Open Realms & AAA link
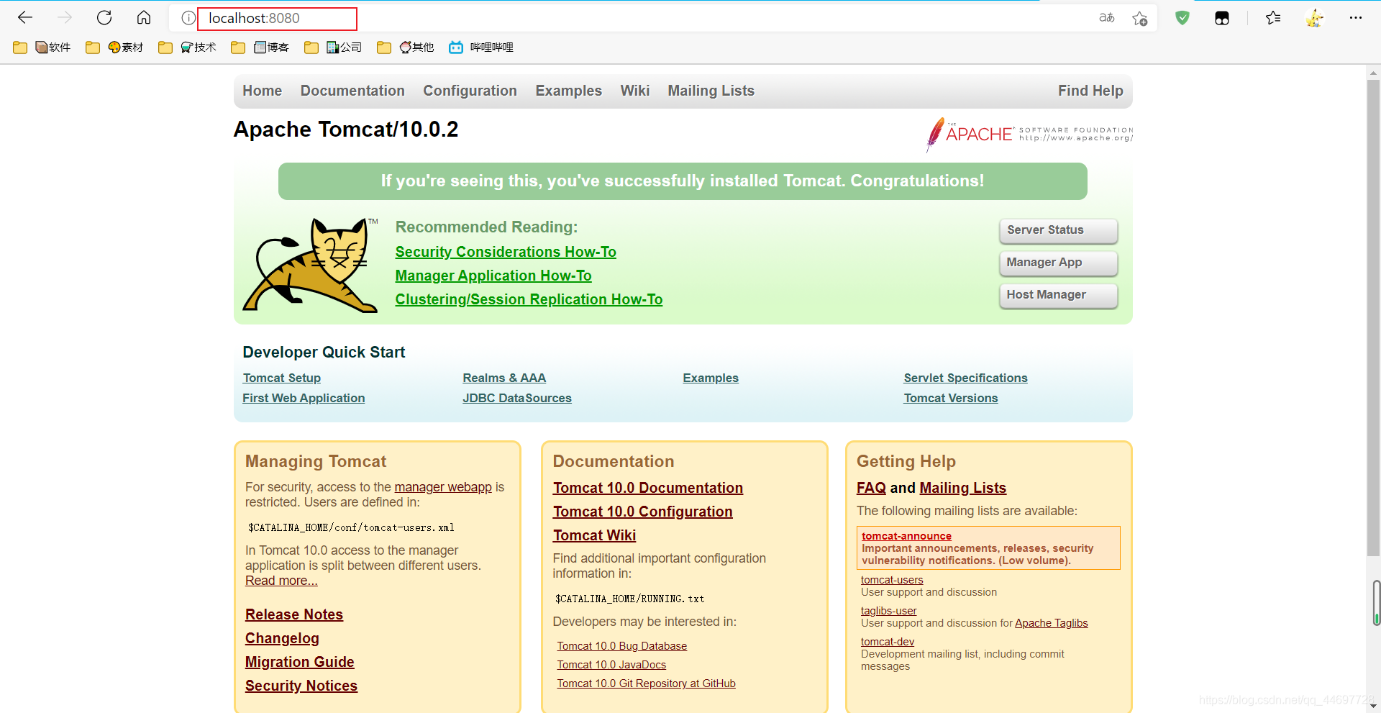 click(504, 378)
